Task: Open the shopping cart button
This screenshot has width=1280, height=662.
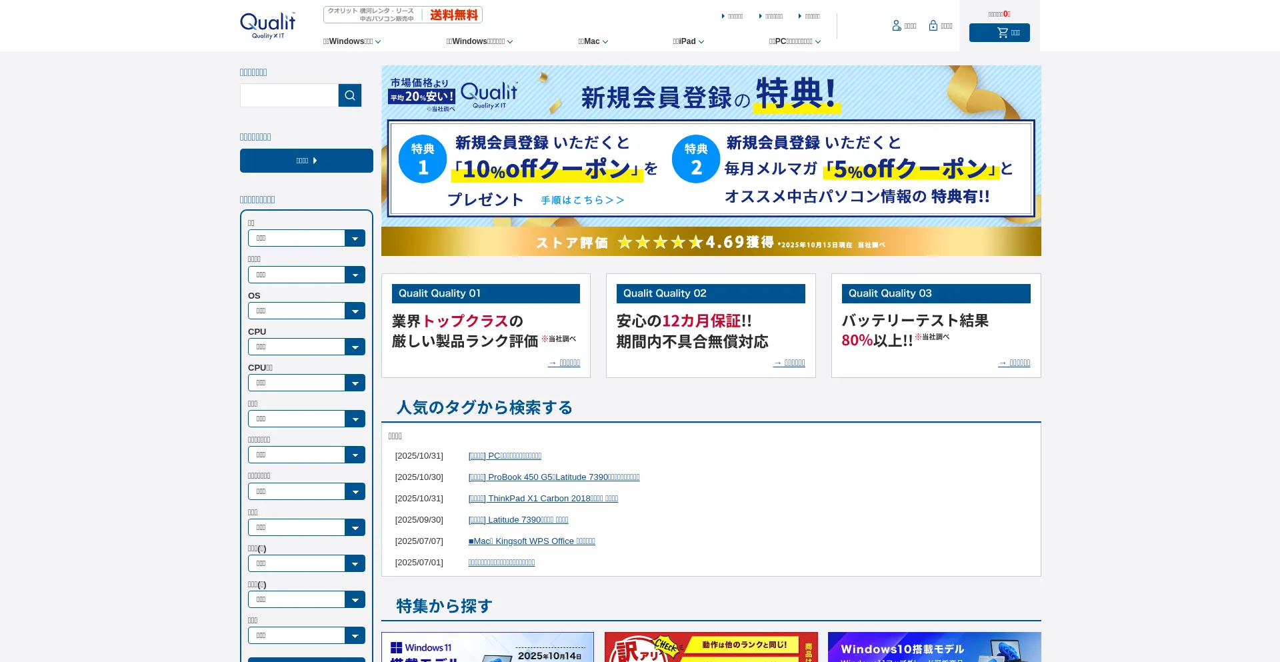Action: (x=999, y=33)
